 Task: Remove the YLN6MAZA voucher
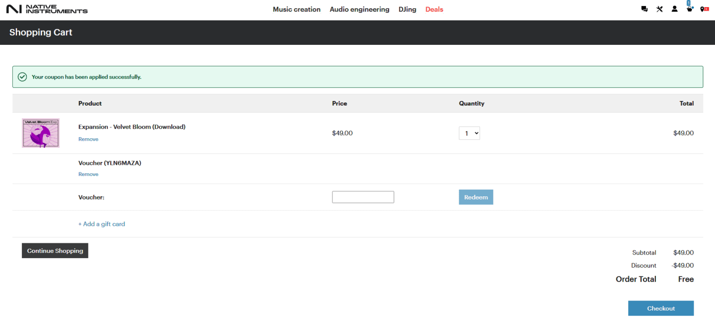pyautogui.click(x=88, y=174)
